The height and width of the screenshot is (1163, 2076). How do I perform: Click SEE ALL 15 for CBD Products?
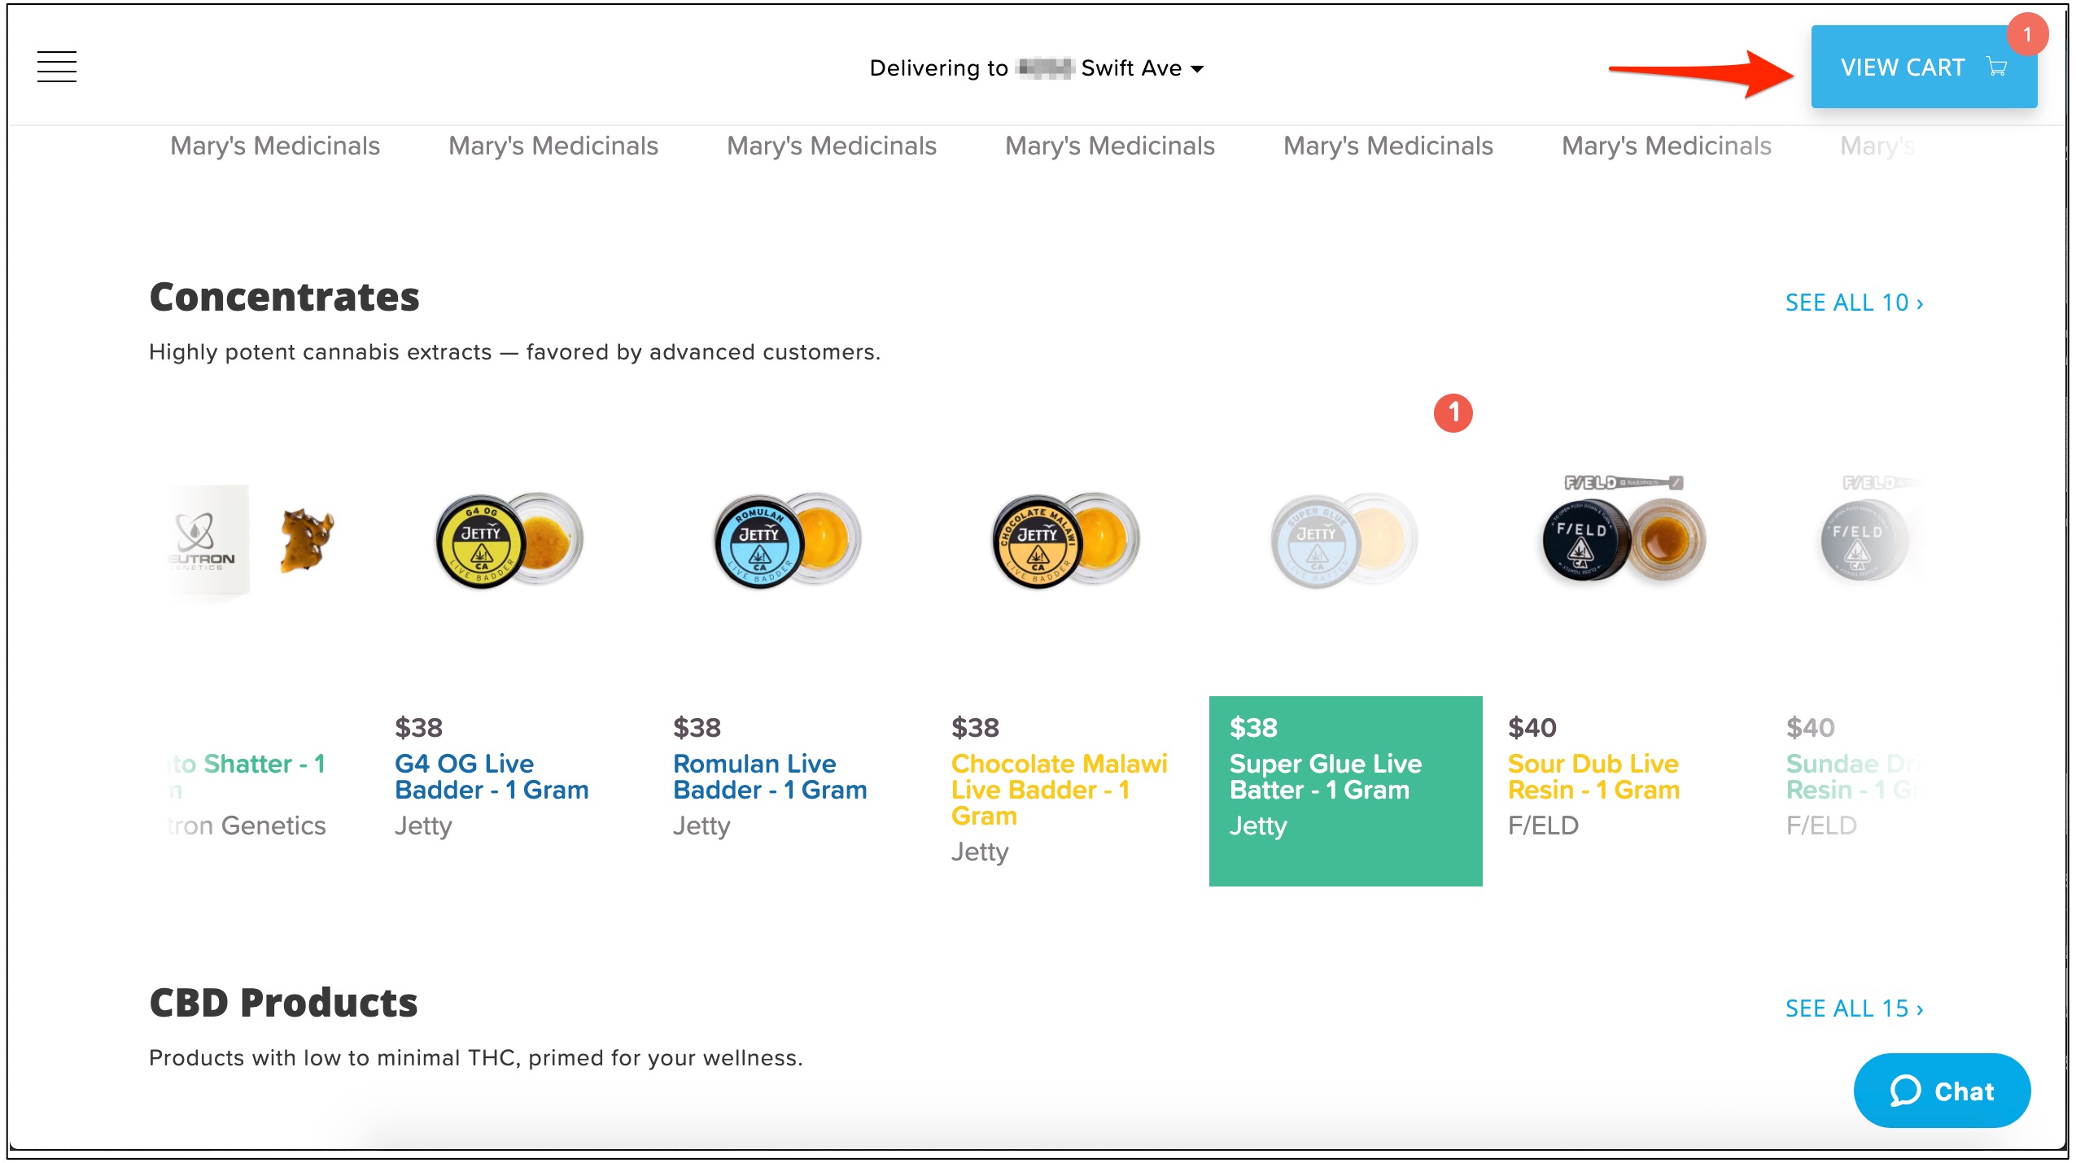tap(1854, 1008)
